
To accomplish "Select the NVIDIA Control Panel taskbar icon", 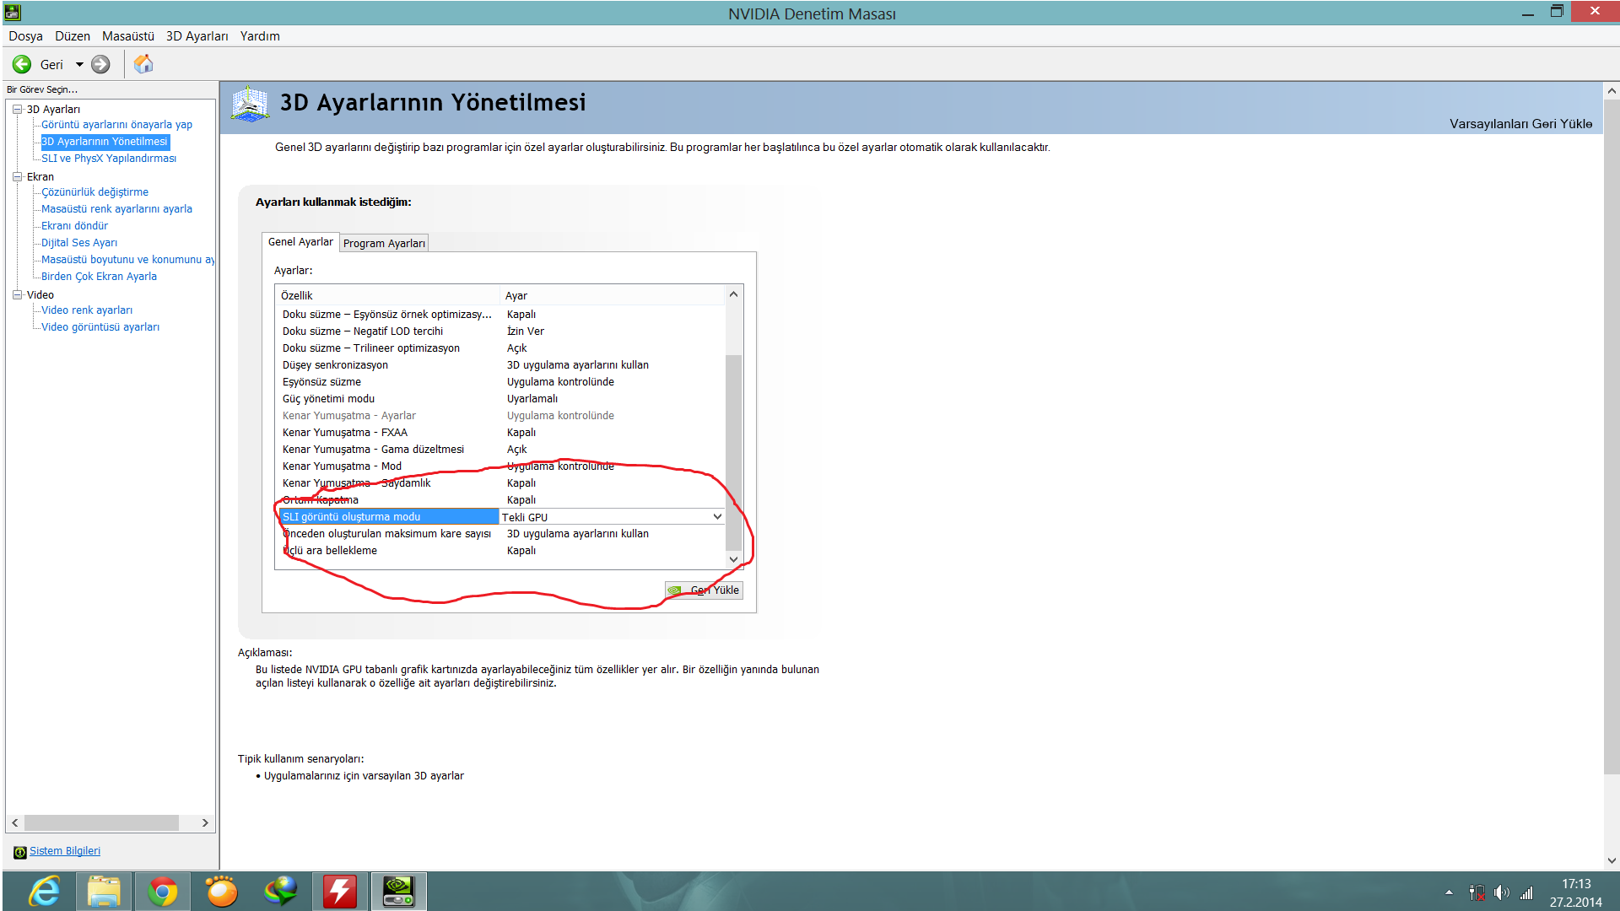I will (x=399, y=892).
